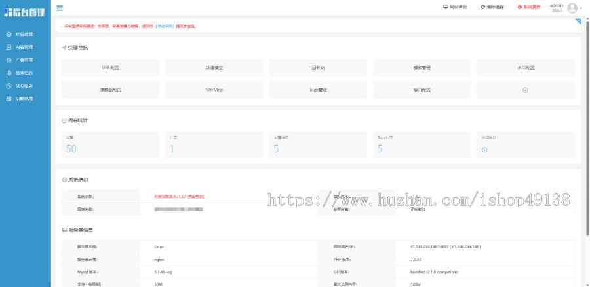The width and height of the screenshot is (590, 287).
Task: Click the PHP version 7.0.33 value
Action: click(416, 260)
